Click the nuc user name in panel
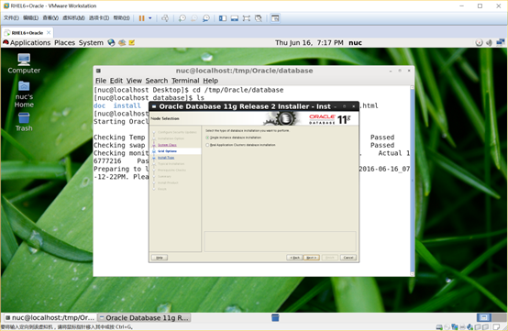This screenshot has height=331, width=508. click(x=355, y=42)
